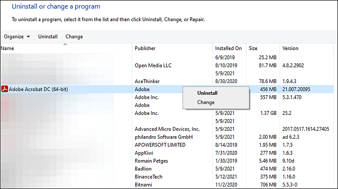Click the 456 MB size cell
This screenshot has width=338, height=189.
[x=268, y=89]
